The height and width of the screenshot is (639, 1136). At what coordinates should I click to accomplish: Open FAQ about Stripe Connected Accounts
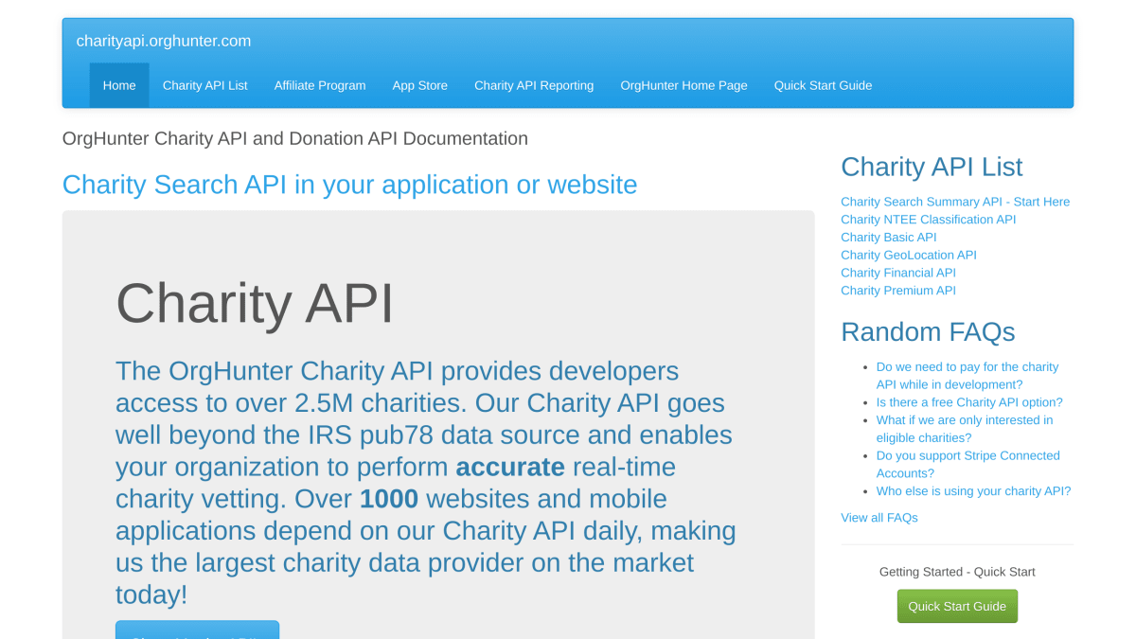(967, 464)
